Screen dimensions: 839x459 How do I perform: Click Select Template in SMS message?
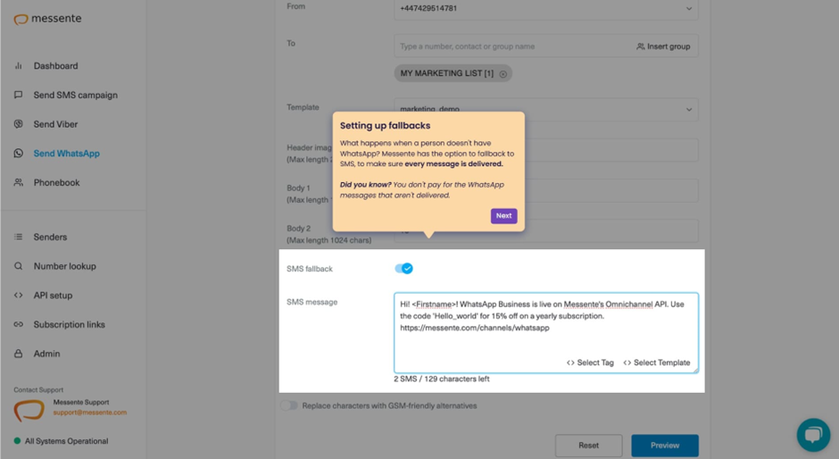657,363
